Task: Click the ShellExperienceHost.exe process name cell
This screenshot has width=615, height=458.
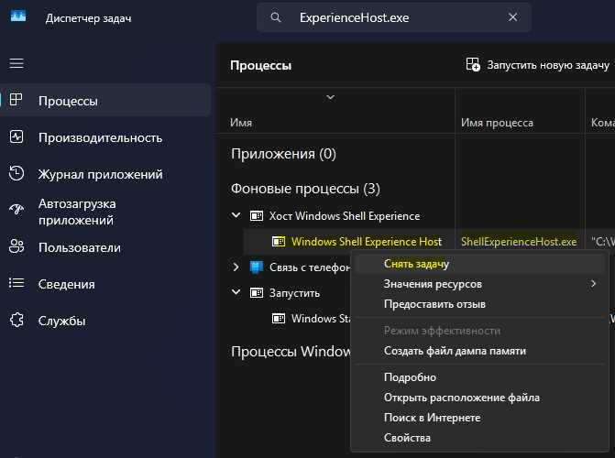Action: click(x=519, y=242)
